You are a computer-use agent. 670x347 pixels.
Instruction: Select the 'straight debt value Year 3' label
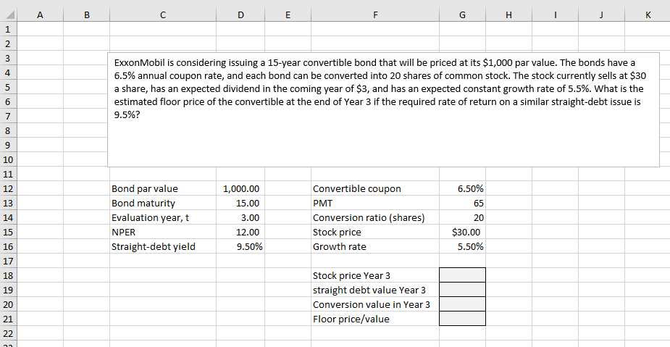pyautogui.click(x=375, y=290)
